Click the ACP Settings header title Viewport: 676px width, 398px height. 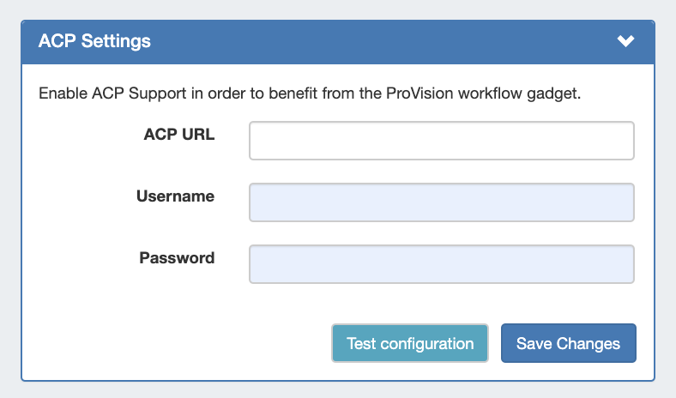click(94, 41)
